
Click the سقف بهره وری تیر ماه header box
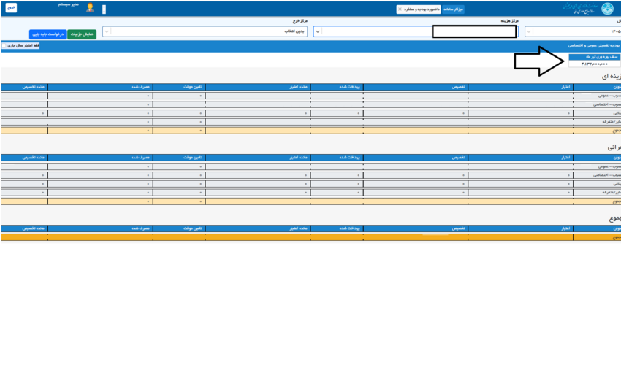pyautogui.click(x=595, y=57)
